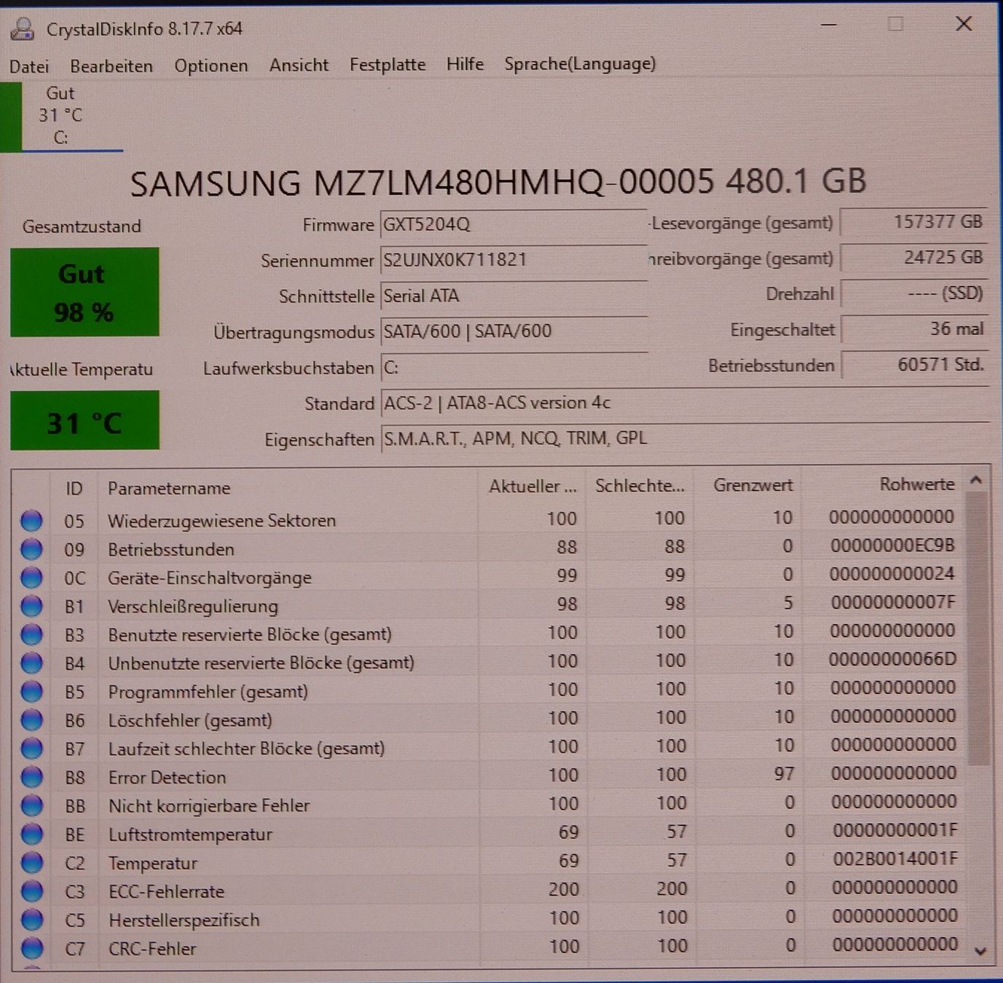Image resolution: width=1003 pixels, height=983 pixels.
Task: Click the Lesevorgänge value 157377 GB
Action: (x=914, y=222)
